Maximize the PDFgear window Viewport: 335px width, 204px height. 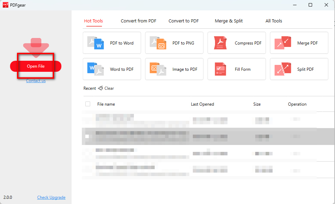310,5
